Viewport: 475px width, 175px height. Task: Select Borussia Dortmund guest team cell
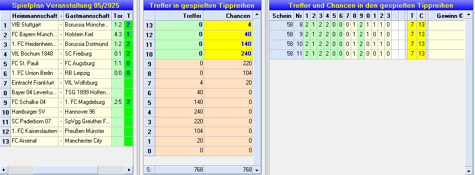[x=88, y=44]
